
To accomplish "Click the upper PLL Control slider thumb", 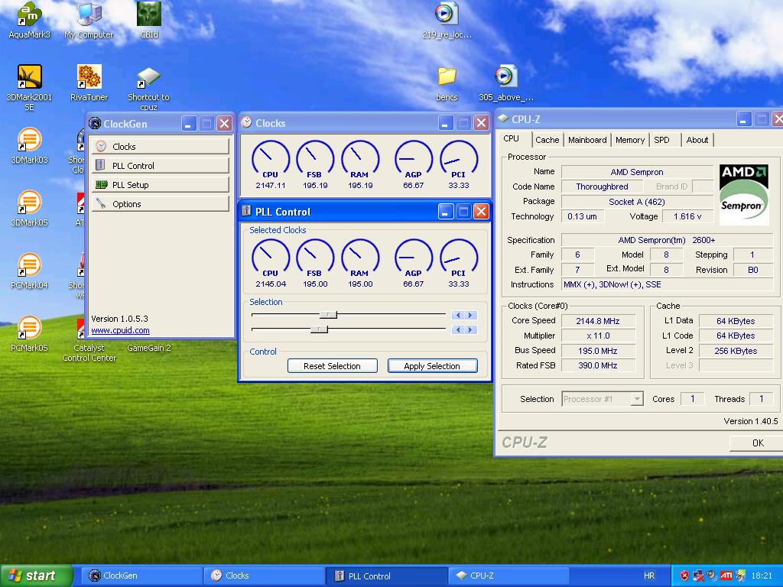I will coord(329,314).
